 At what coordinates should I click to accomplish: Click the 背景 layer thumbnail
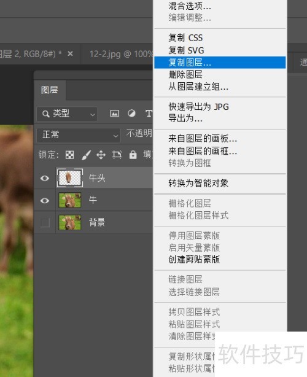tap(70, 222)
